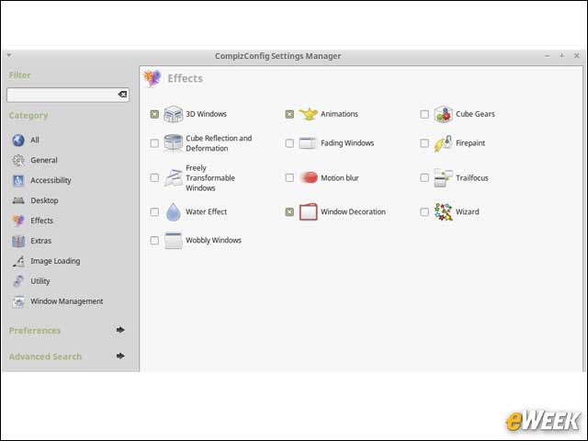The image size is (588, 441).
Task: Select the Utility category label
Action: click(x=40, y=281)
